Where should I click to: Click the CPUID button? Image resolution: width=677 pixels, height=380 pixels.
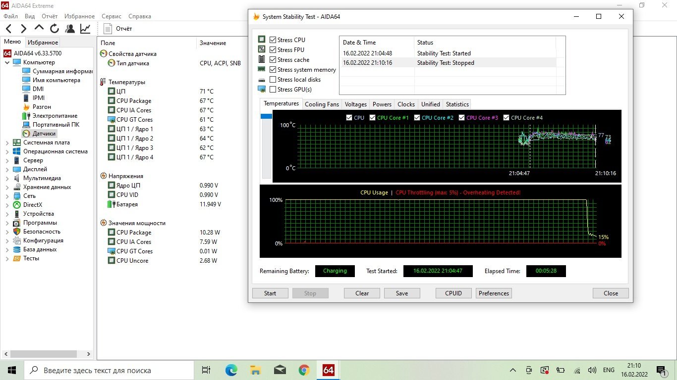(x=453, y=293)
